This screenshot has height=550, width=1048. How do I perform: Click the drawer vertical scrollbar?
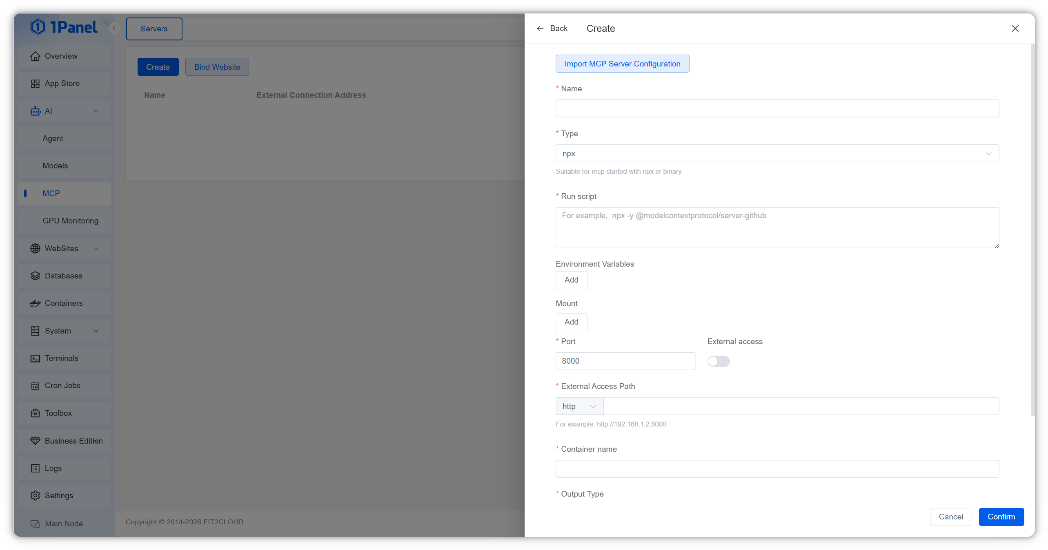click(1032, 230)
